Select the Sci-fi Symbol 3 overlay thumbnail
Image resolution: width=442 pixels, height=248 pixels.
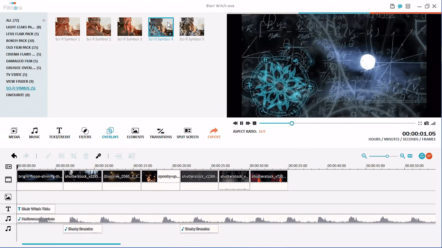130,27
